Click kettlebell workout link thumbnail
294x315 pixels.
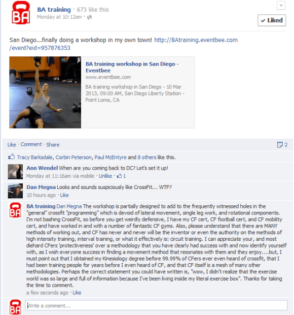tap(45, 92)
